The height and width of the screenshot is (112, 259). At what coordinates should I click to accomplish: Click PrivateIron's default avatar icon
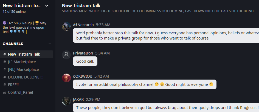click(66, 55)
